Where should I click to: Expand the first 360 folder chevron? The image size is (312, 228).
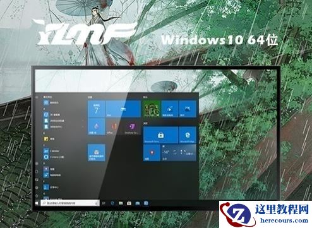tap(83, 121)
